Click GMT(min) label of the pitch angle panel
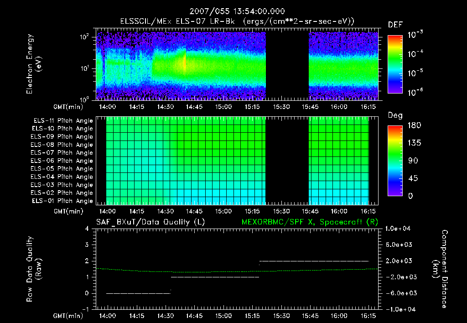 pos(68,212)
